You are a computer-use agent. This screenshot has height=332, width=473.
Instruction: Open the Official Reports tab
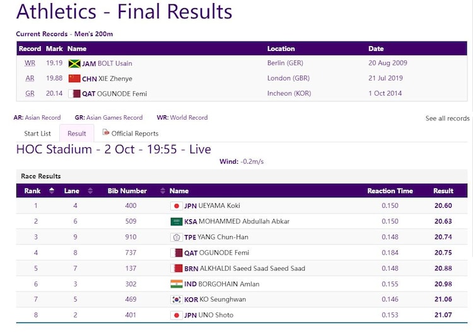pos(134,134)
